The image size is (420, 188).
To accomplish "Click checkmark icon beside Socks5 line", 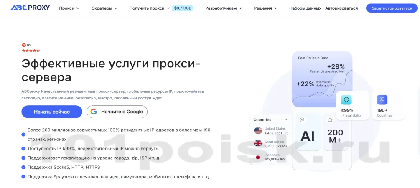I will (23, 167).
